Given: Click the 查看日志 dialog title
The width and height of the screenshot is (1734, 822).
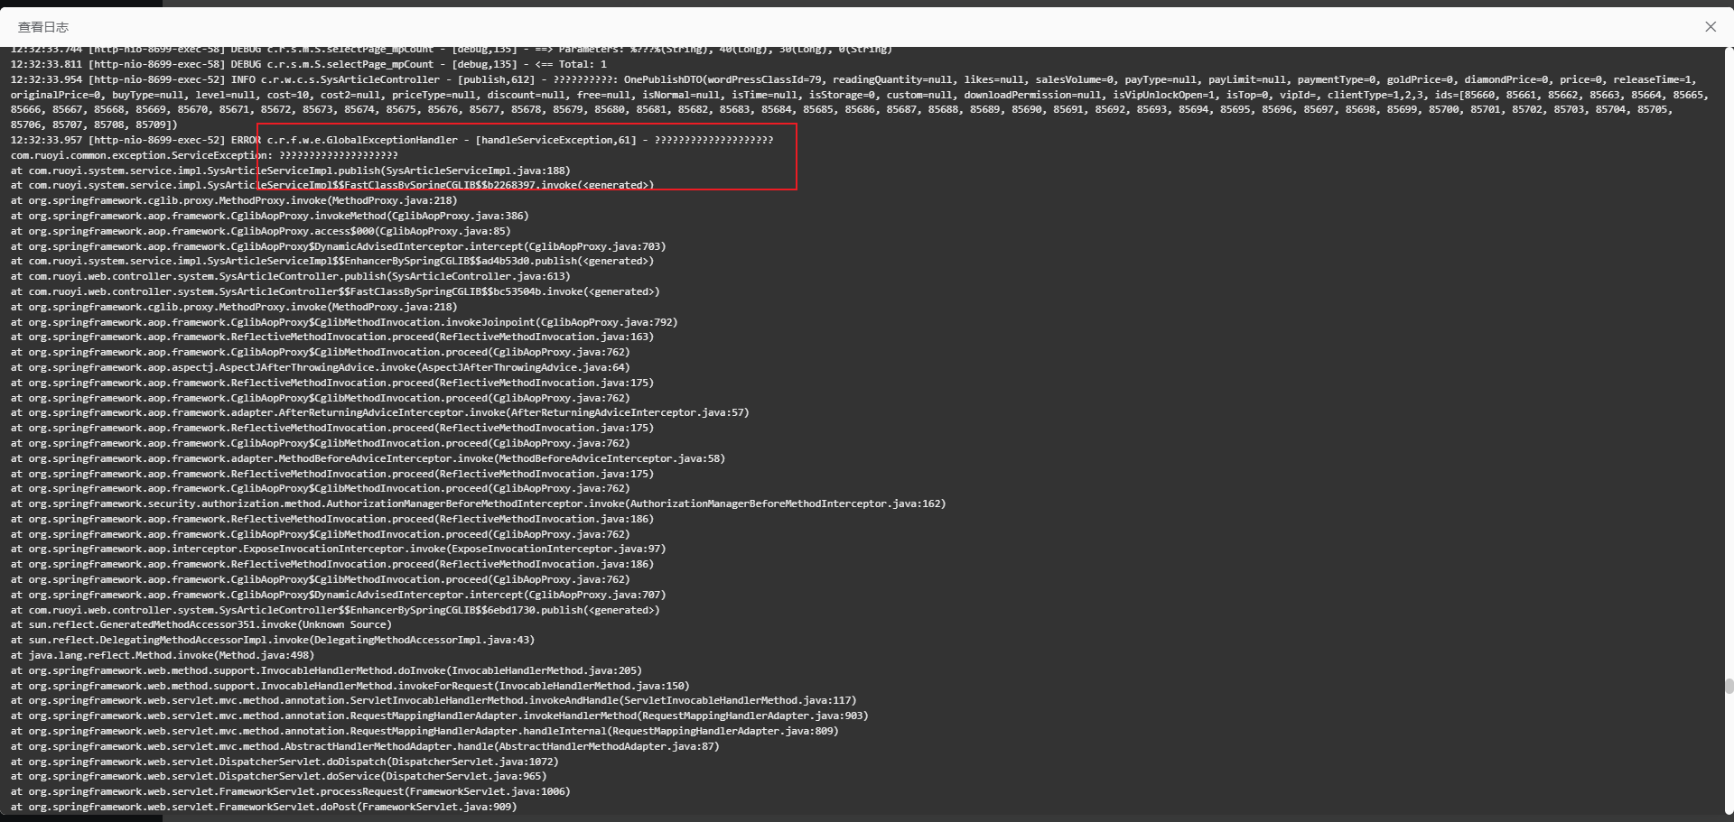Looking at the screenshot, I should [x=43, y=27].
